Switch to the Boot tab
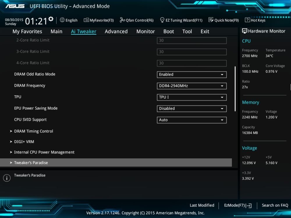The height and width of the screenshot is (218, 291). [x=168, y=31]
